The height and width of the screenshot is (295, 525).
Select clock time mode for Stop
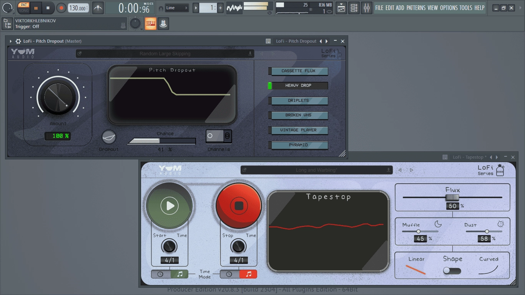pyautogui.click(x=229, y=274)
